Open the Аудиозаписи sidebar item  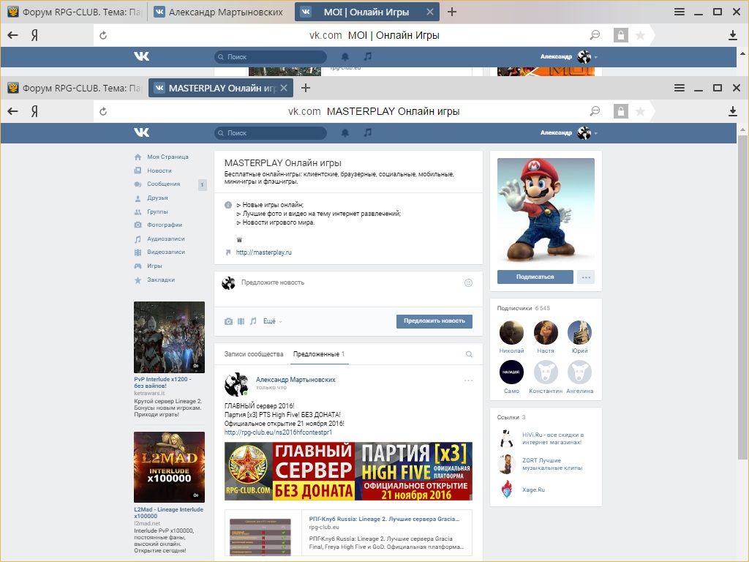pos(165,239)
